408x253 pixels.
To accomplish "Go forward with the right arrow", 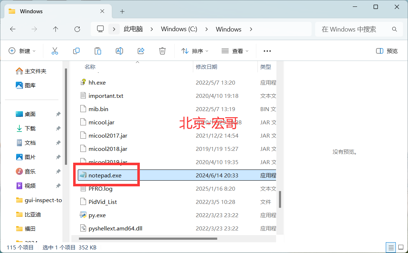I will click(x=34, y=29).
